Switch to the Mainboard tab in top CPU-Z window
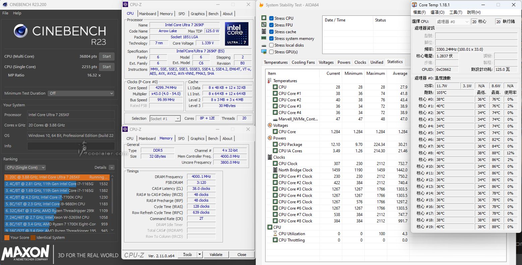The image size is (522, 265). (148, 14)
